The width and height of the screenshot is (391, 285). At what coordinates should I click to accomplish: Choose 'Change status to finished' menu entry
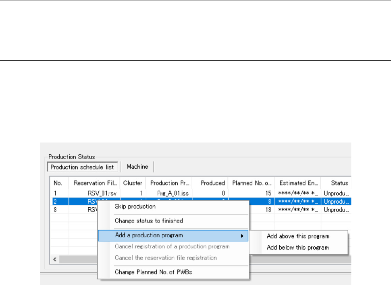point(149,221)
